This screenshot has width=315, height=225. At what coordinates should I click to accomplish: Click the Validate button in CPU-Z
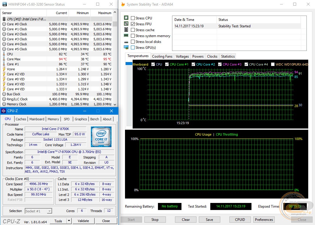(83, 221)
